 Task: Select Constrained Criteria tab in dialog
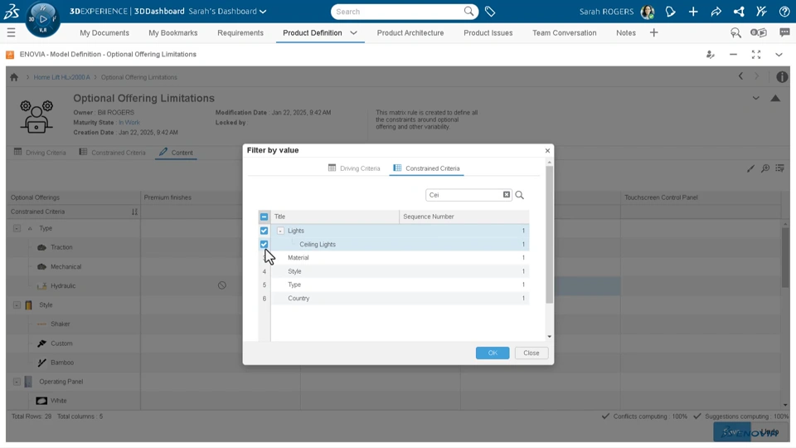(426, 168)
